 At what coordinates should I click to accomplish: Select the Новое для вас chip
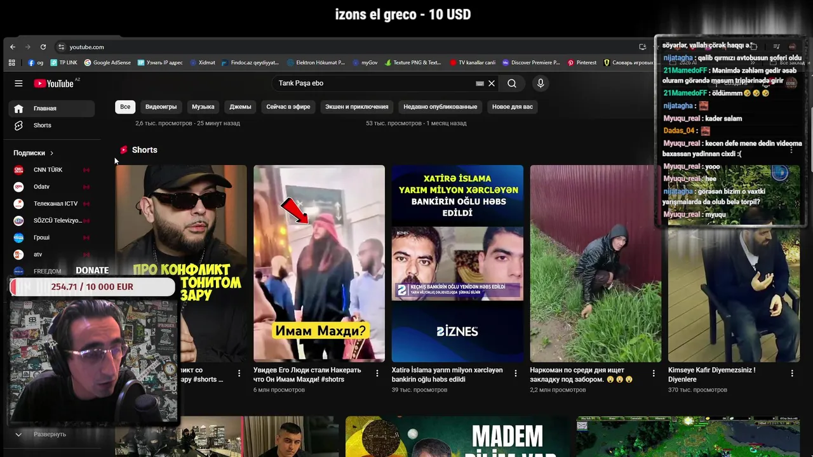[513, 107]
